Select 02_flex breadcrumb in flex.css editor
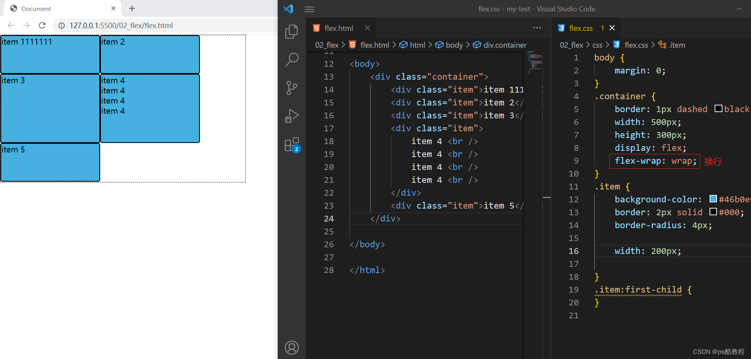Viewport: 751px width, 359px height. coord(571,45)
